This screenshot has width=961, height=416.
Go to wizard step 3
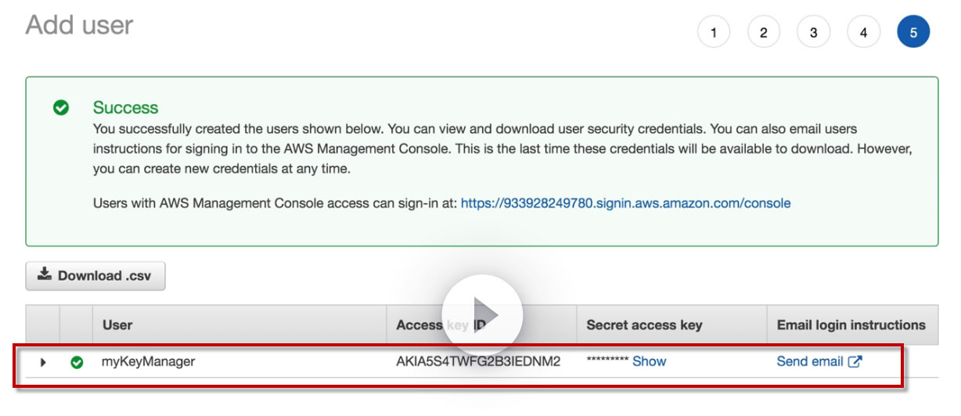point(813,32)
